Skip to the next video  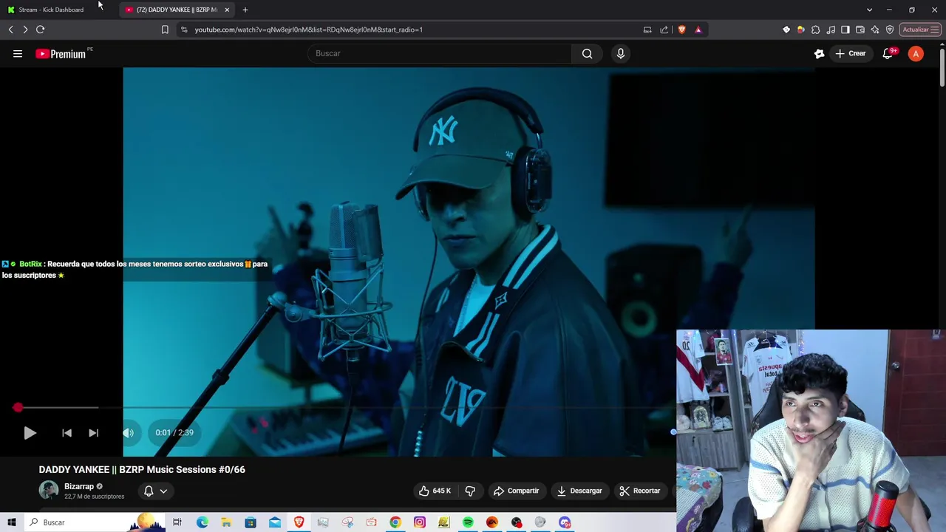click(x=93, y=433)
